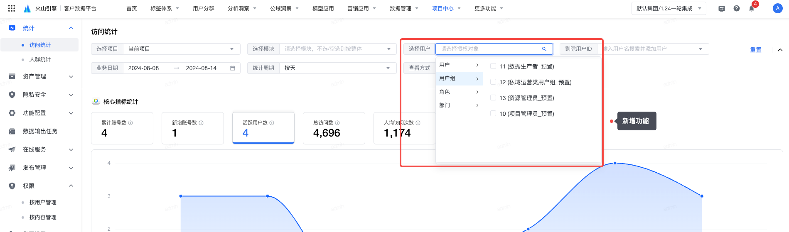
Task: Select the 活跃用户数 metric card
Action: (263, 128)
